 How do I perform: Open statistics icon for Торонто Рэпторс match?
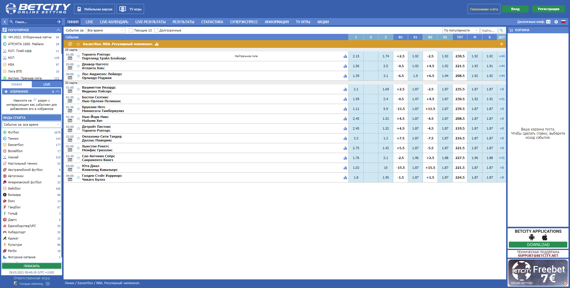345,56
